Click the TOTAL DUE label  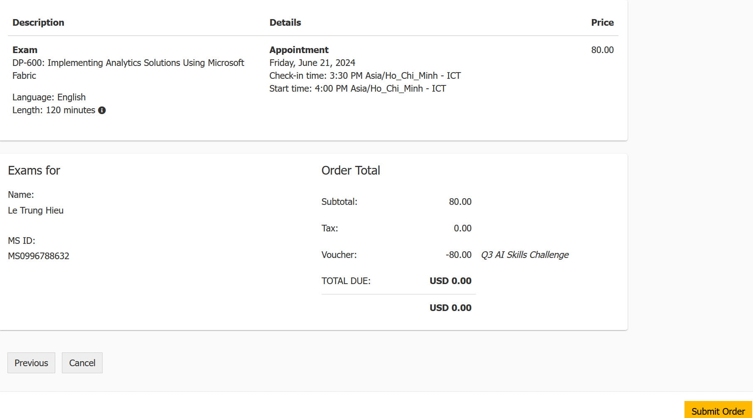point(346,281)
